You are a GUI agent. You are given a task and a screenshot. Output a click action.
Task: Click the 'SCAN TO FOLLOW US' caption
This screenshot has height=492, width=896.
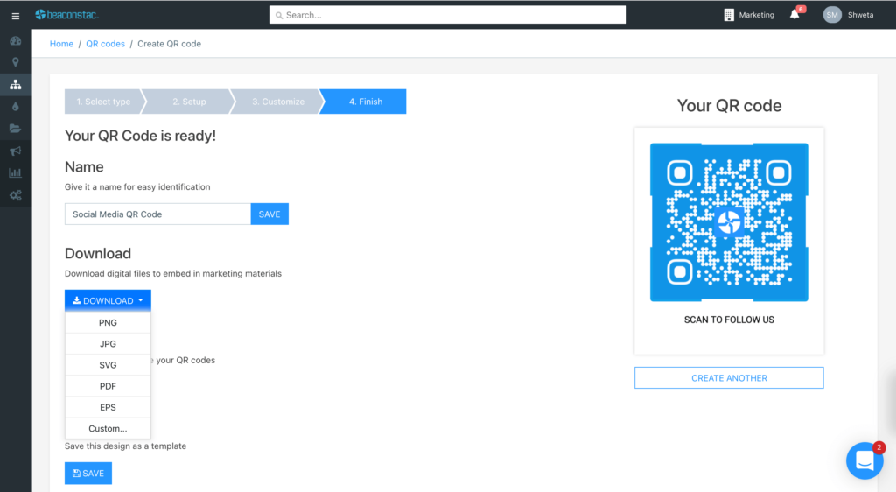[729, 320]
